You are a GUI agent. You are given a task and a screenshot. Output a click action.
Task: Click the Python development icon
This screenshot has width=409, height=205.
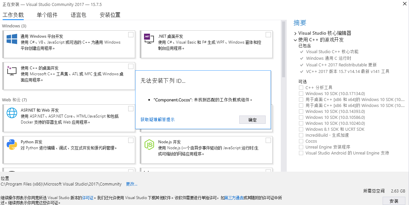click(x=12, y=145)
